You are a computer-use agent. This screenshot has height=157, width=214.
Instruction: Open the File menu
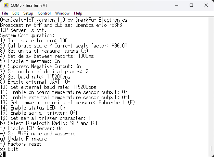point(5,13)
